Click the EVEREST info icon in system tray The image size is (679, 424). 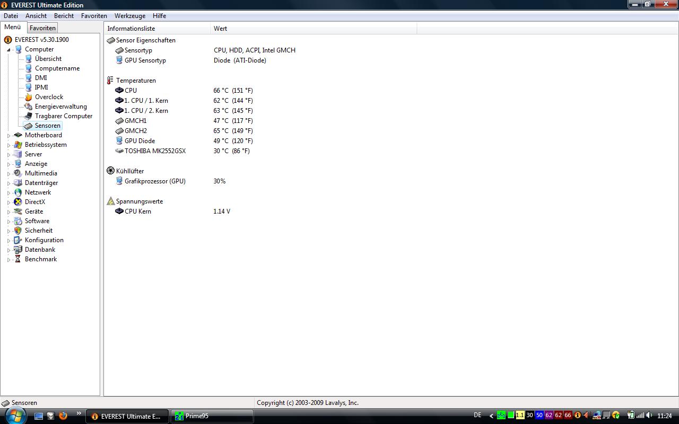(x=578, y=416)
